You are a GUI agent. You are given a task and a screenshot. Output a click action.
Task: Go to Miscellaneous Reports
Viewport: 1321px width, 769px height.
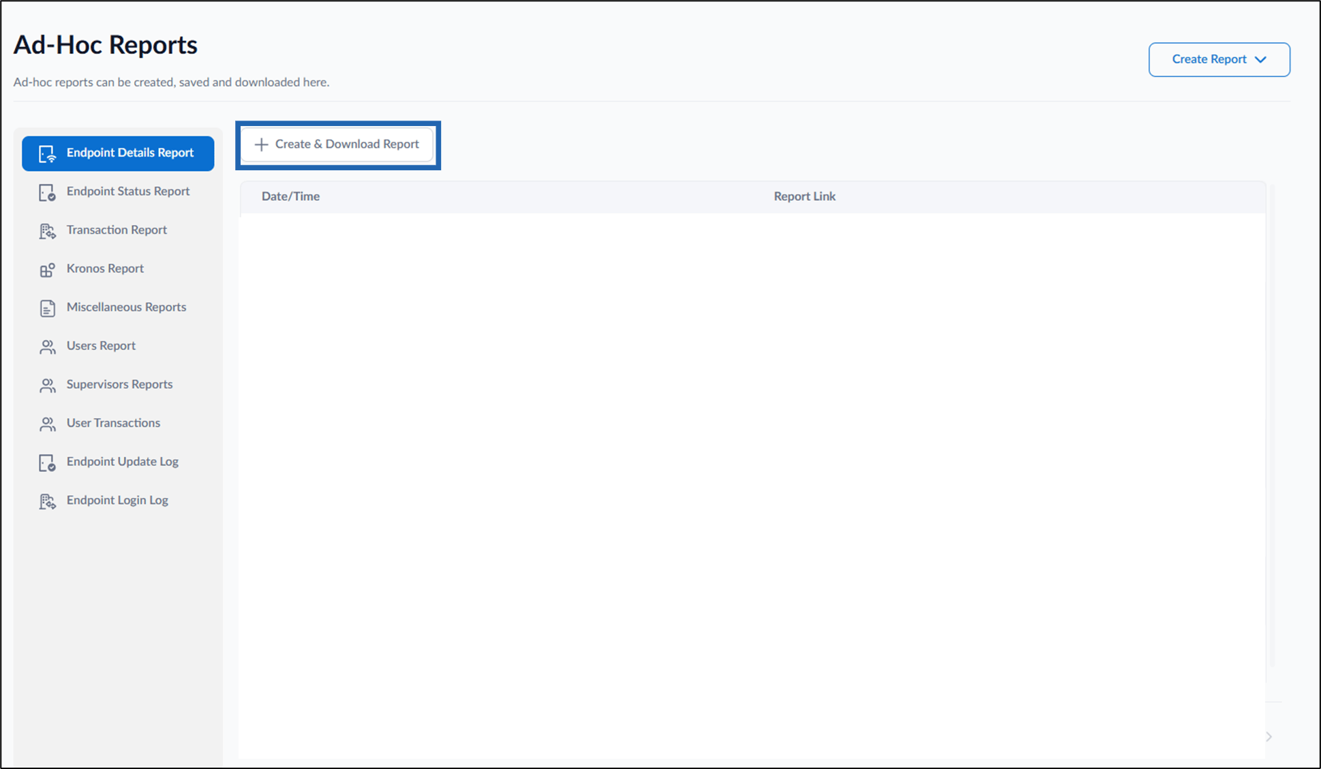pyautogui.click(x=118, y=307)
